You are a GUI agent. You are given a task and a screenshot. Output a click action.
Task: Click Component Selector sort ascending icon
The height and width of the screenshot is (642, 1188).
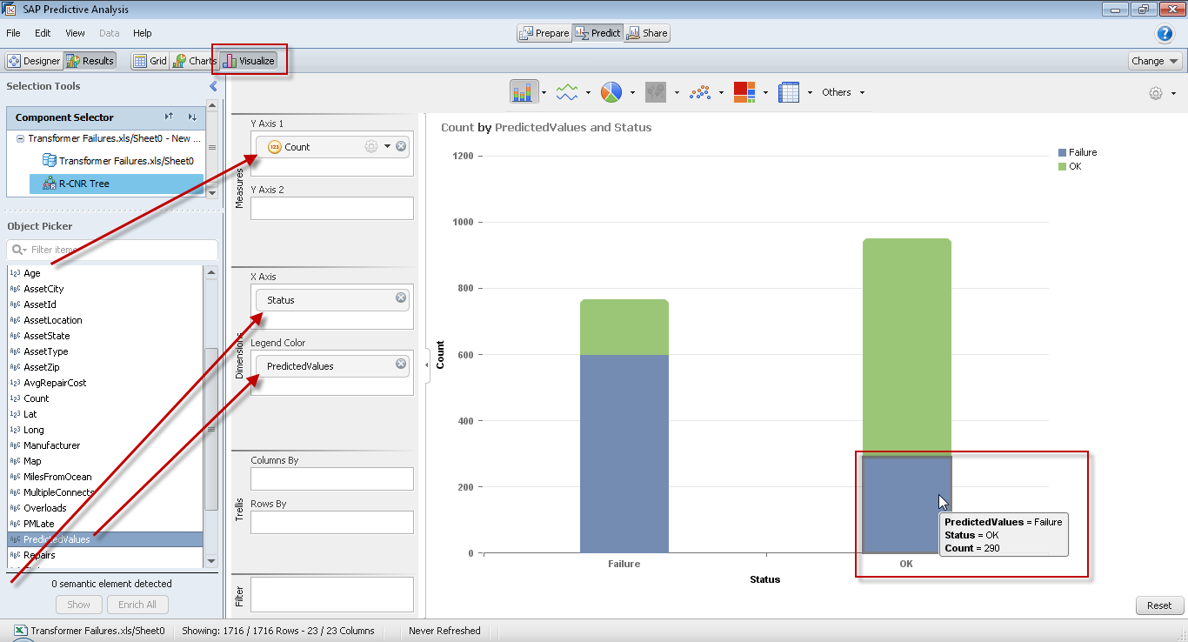pos(170,117)
